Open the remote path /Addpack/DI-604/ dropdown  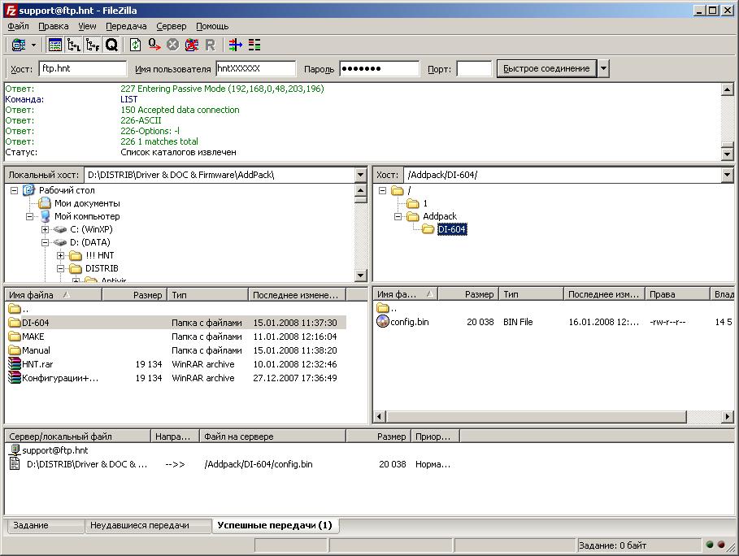point(727,175)
